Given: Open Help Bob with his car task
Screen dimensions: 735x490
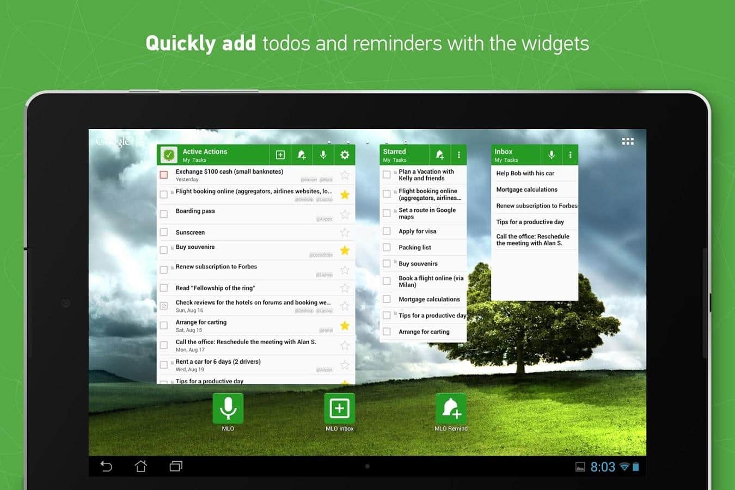Looking at the screenshot, I should point(525,173).
